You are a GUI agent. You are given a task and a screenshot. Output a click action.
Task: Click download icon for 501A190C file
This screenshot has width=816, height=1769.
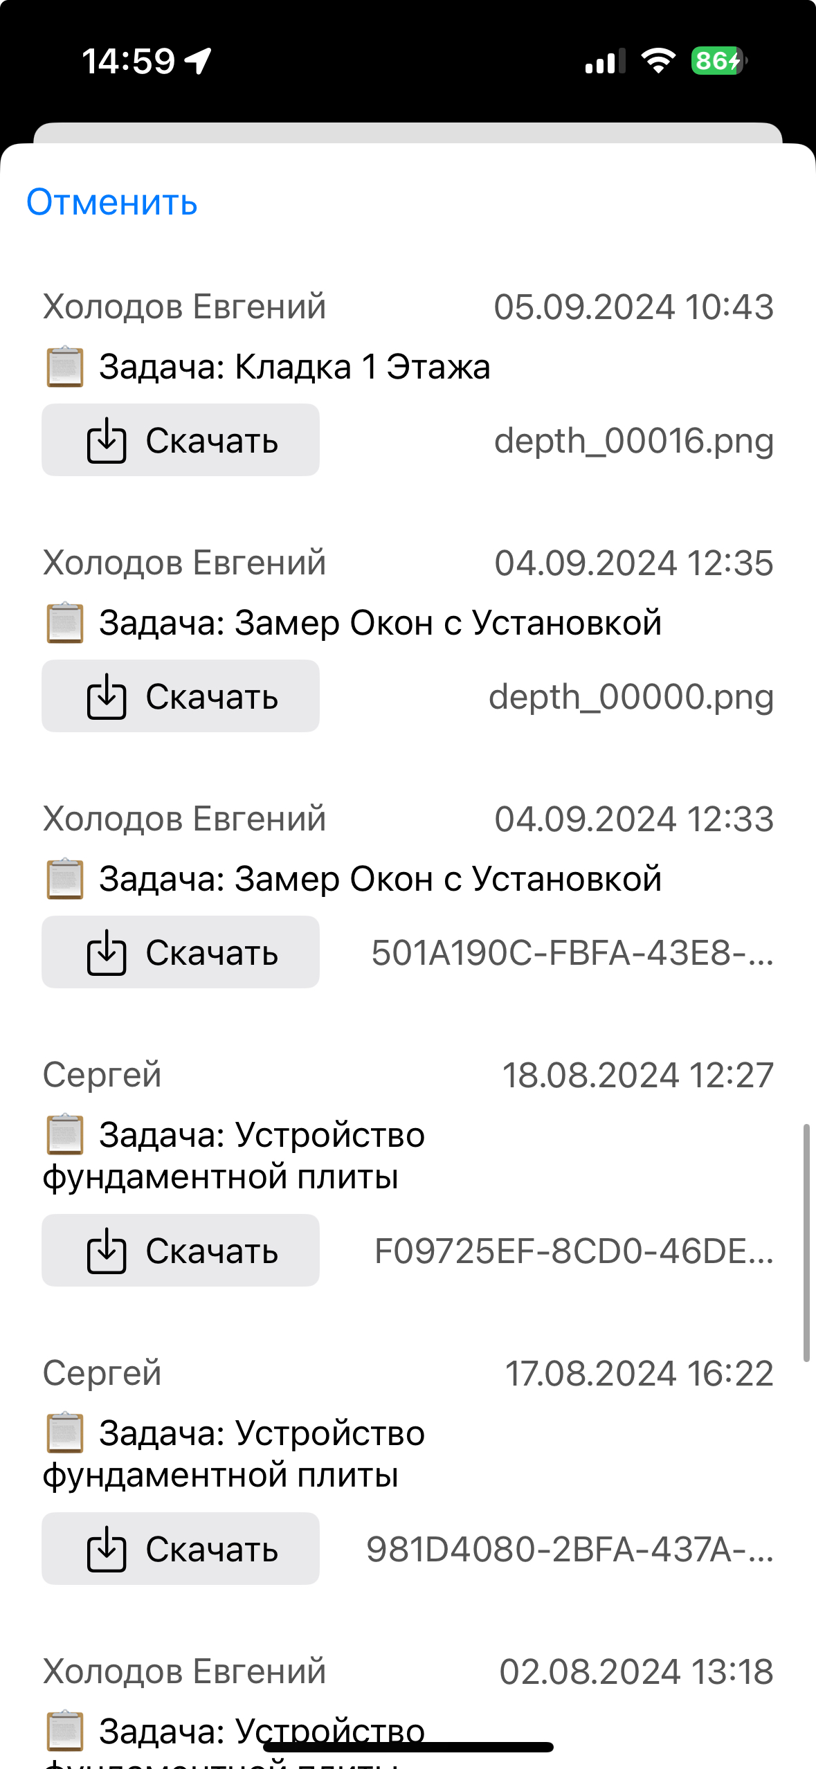tap(107, 952)
